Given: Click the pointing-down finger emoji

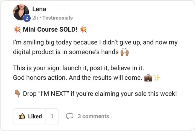Looking at the screenshot, I should (x=17, y=94).
